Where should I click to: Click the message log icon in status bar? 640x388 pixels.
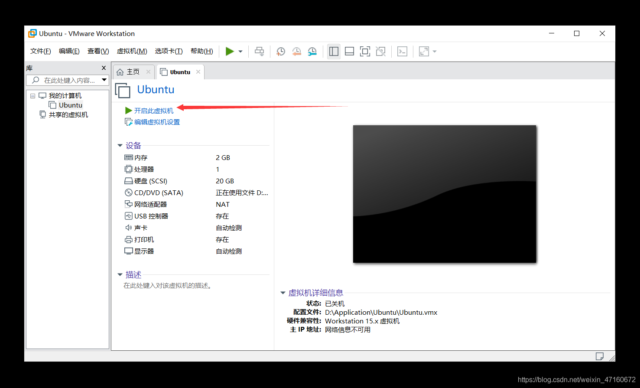[600, 356]
